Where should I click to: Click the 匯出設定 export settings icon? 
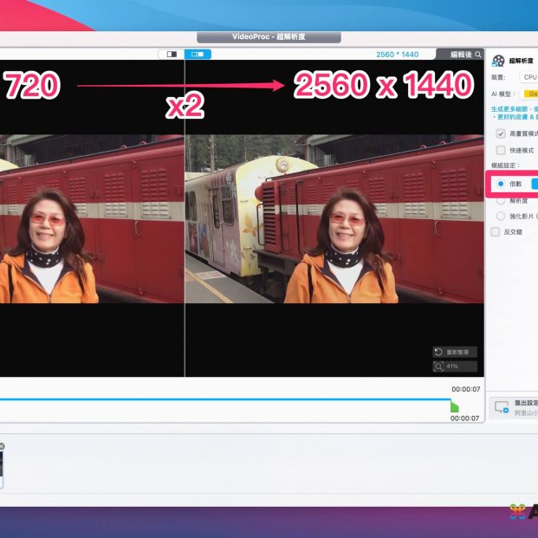pyautogui.click(x=500, y=406)
